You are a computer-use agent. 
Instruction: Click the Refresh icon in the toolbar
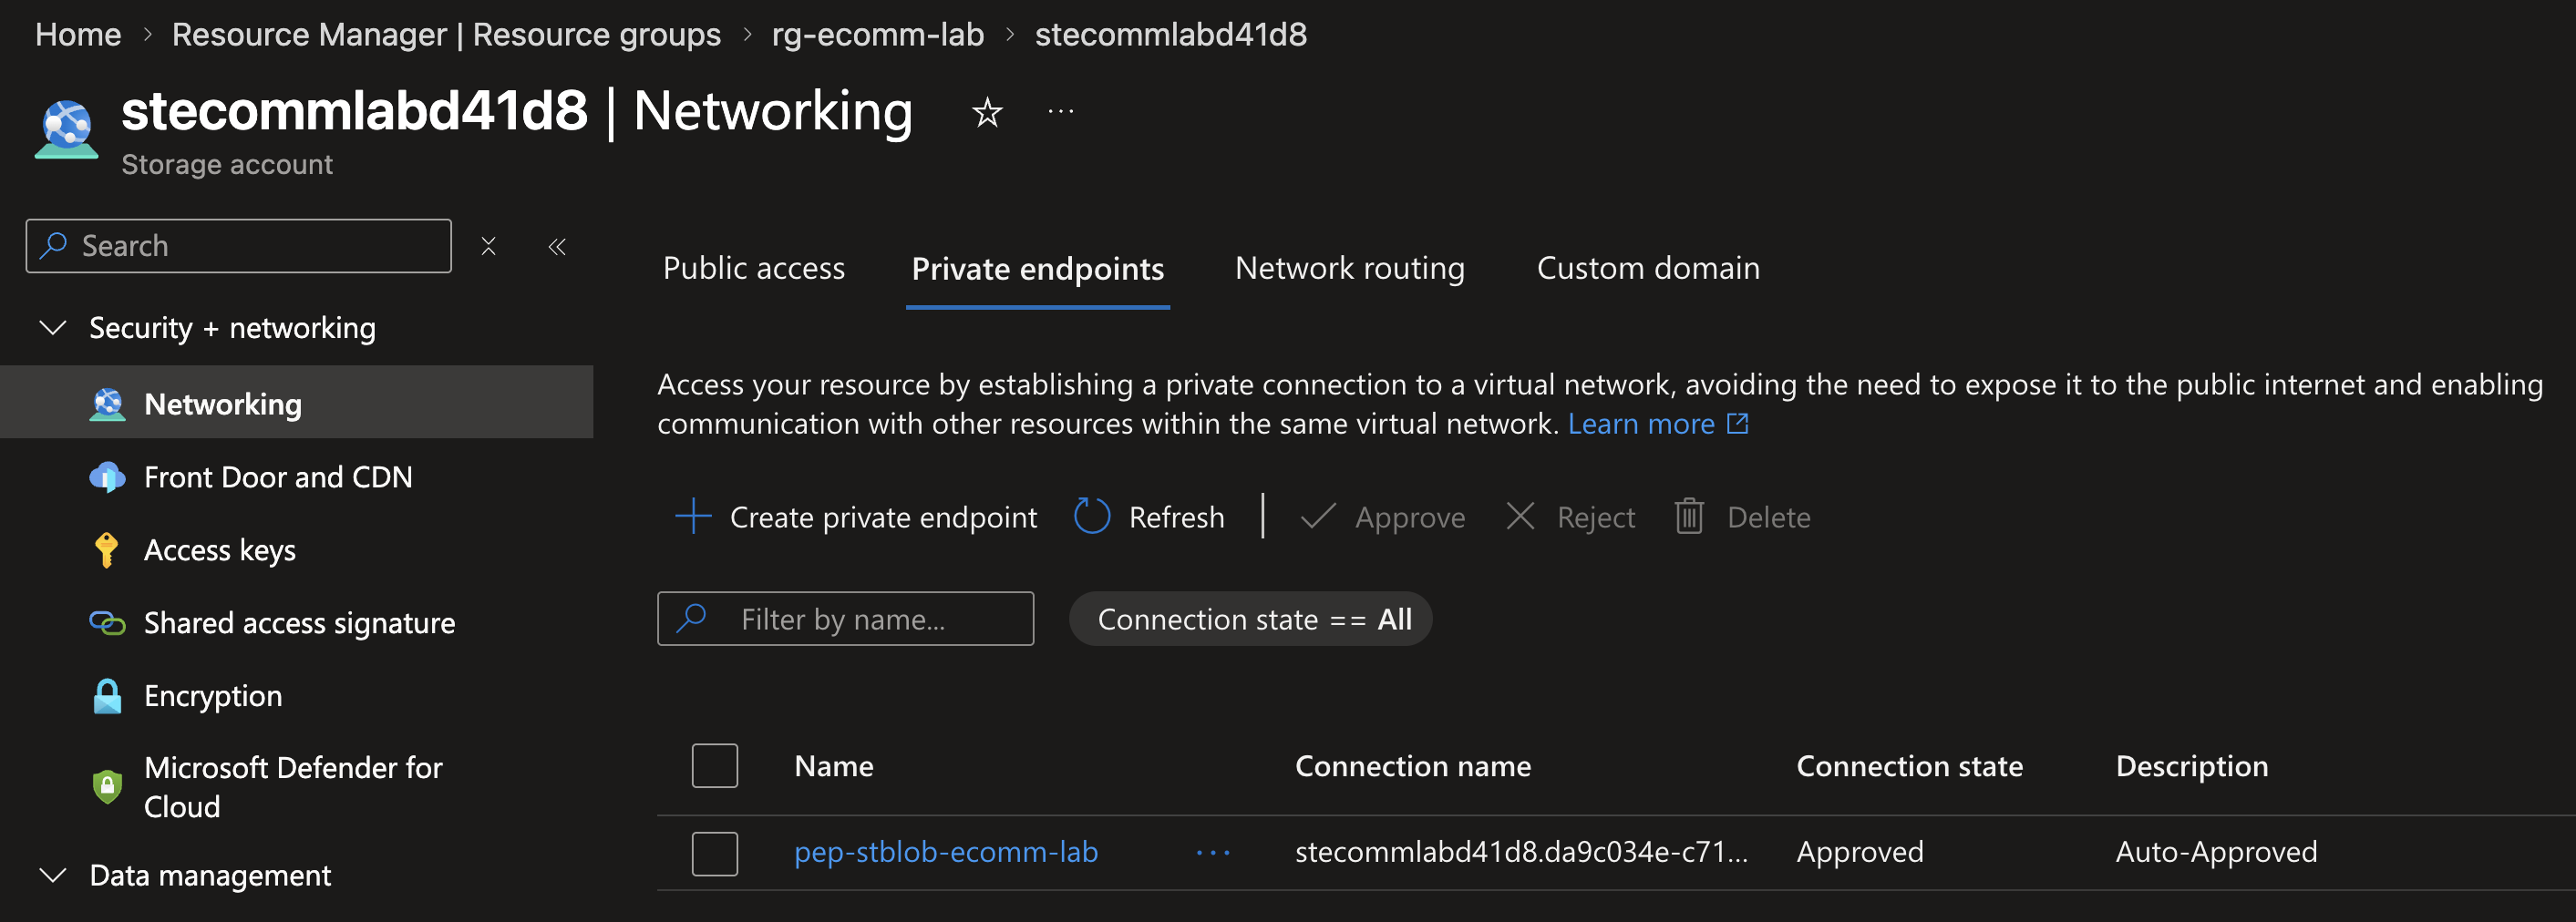pos(1092,517)
